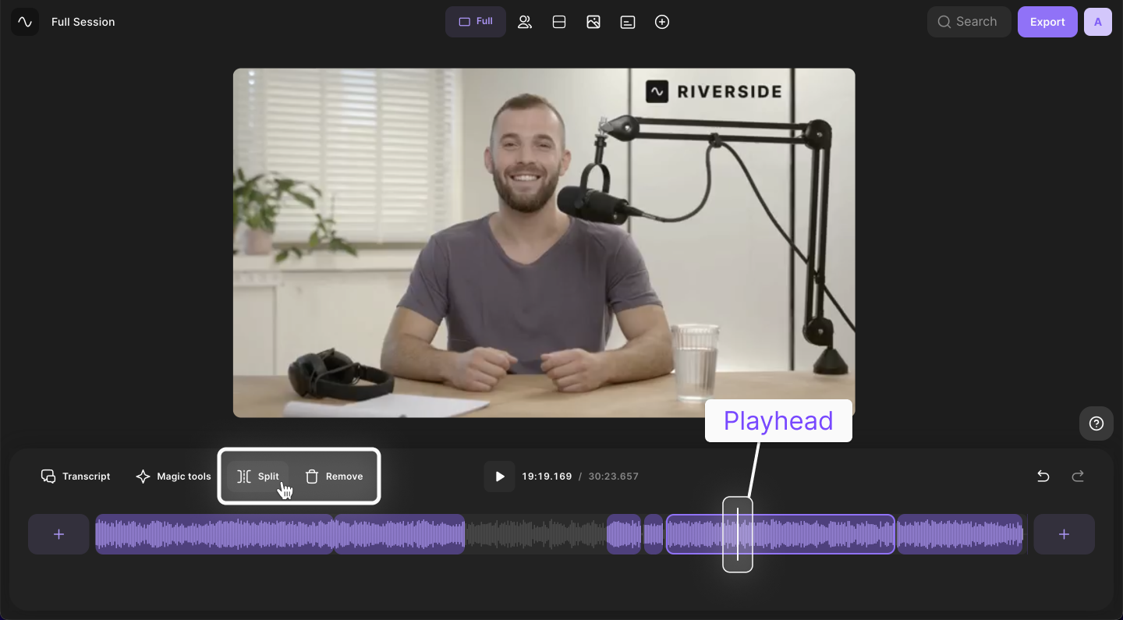Open Magic tools

coord(173,477)
